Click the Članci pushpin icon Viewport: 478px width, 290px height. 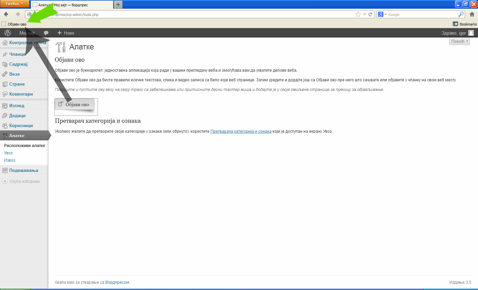pyautogui.click(x=5, y=54)
